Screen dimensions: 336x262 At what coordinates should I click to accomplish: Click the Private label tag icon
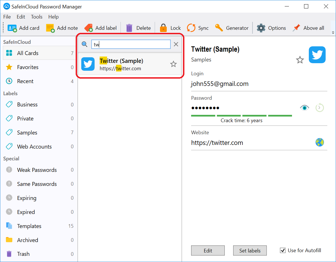pyautogui.click(x=9, y=118)
